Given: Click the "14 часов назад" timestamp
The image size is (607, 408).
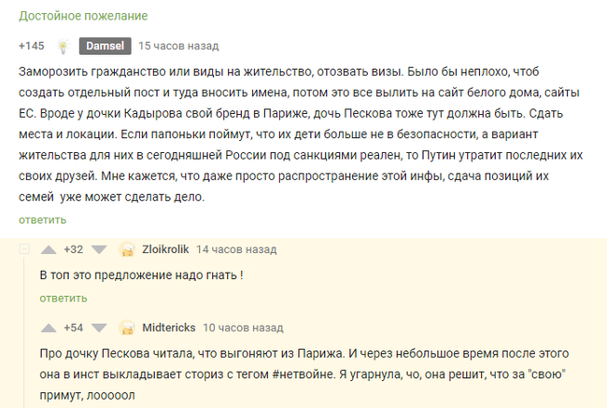Looking at the screenshot, I should pos(236,250).
